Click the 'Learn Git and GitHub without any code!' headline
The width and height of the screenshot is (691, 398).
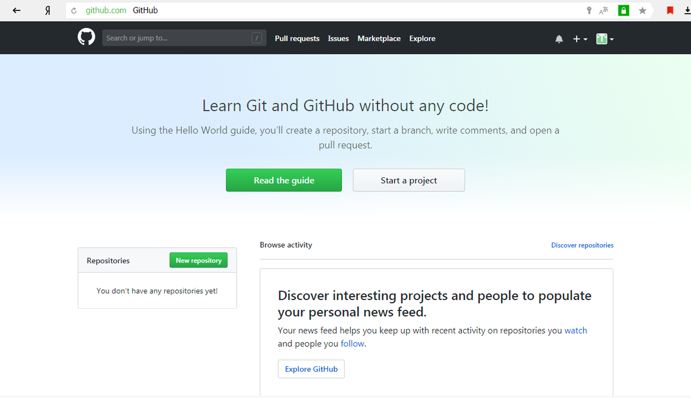click(x=345, y=106)
